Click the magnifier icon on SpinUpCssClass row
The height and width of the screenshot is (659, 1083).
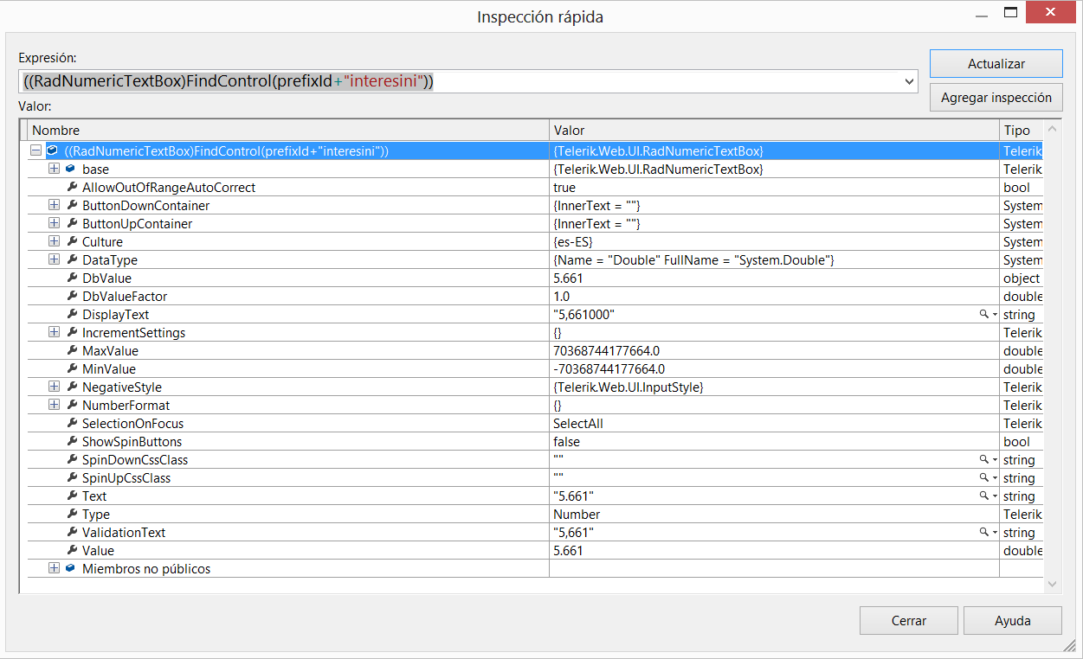(983, 478)
